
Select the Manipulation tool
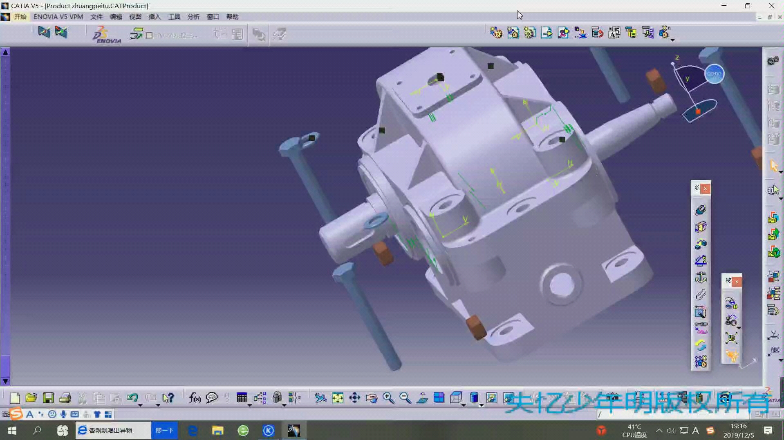pos(731,303)
